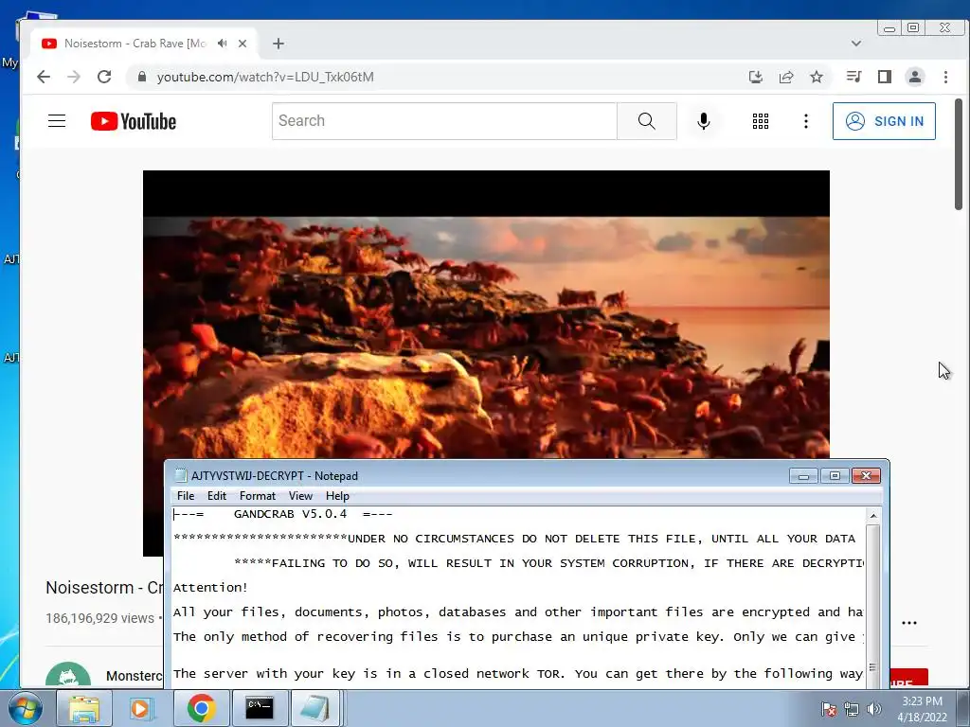The image size is (970, 727).
Task: Open the Notepad View menu
Action: 300,496
